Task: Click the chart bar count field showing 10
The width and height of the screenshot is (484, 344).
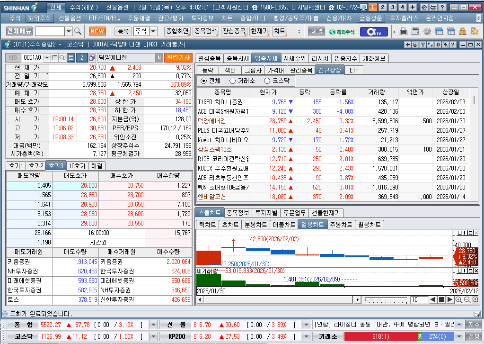Action: (419, 299)
